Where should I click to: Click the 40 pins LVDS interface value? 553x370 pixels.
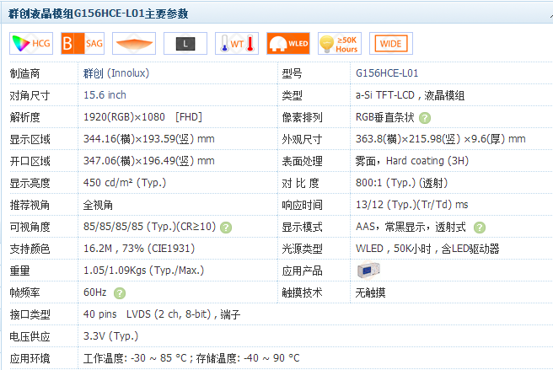162,315
